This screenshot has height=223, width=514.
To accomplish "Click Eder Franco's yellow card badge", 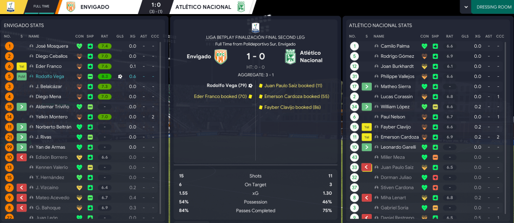I will pyautogui.click(x=22, y=66).
